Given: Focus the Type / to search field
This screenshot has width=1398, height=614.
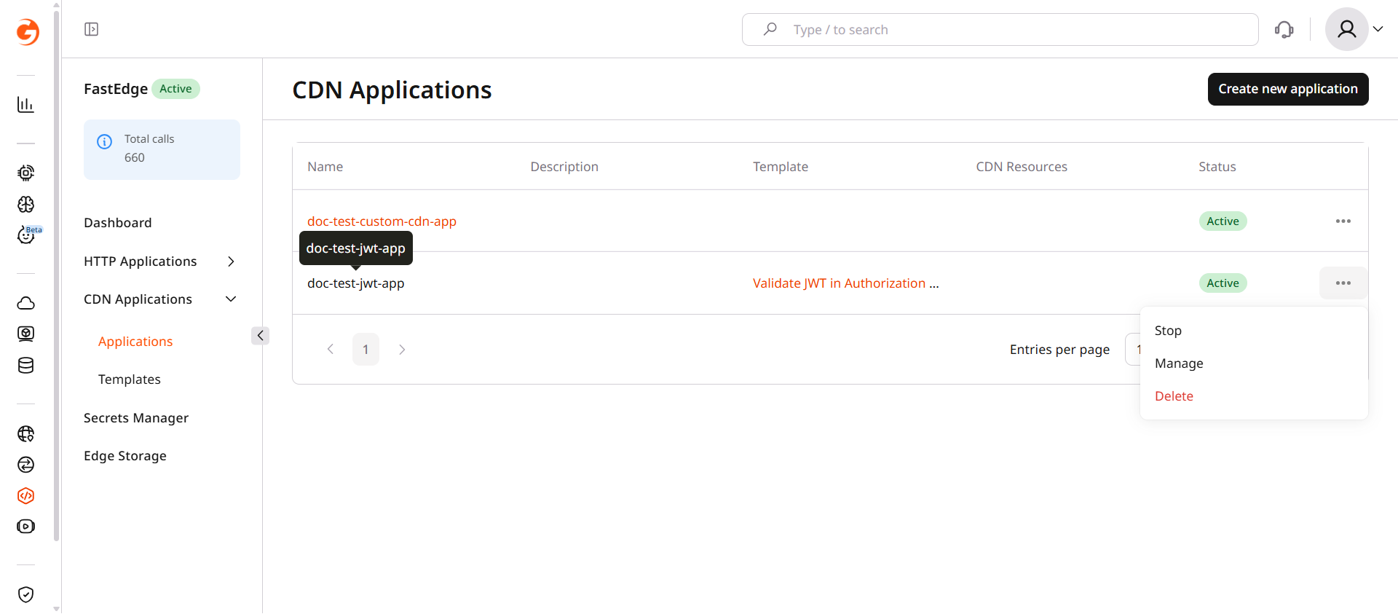Looking at the screenshot, I should 1000,29.
